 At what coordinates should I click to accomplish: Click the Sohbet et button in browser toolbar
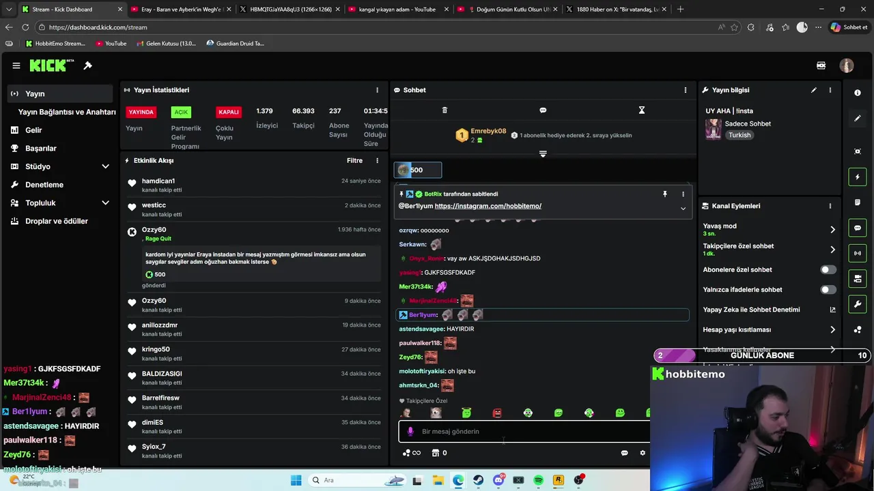click(849, 27)
